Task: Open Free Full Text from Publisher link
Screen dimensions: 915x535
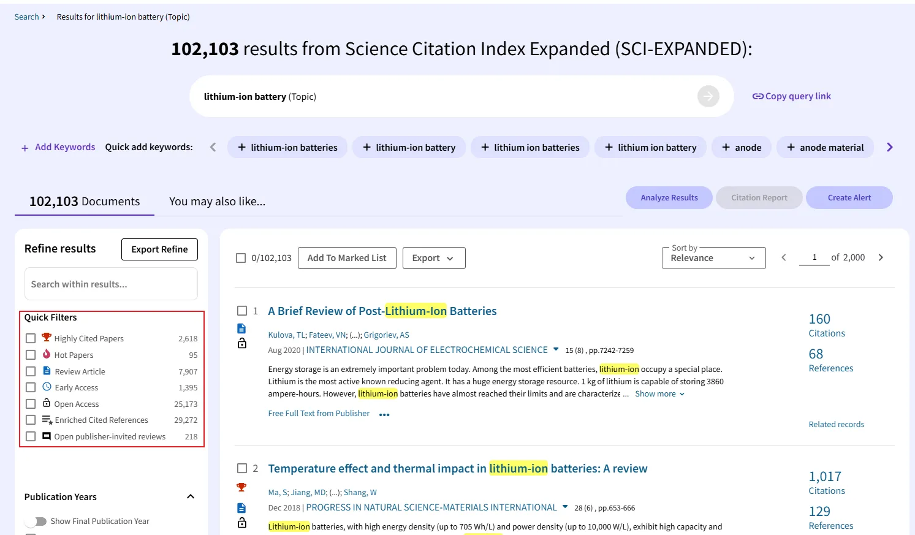Action: pos(319,414)
